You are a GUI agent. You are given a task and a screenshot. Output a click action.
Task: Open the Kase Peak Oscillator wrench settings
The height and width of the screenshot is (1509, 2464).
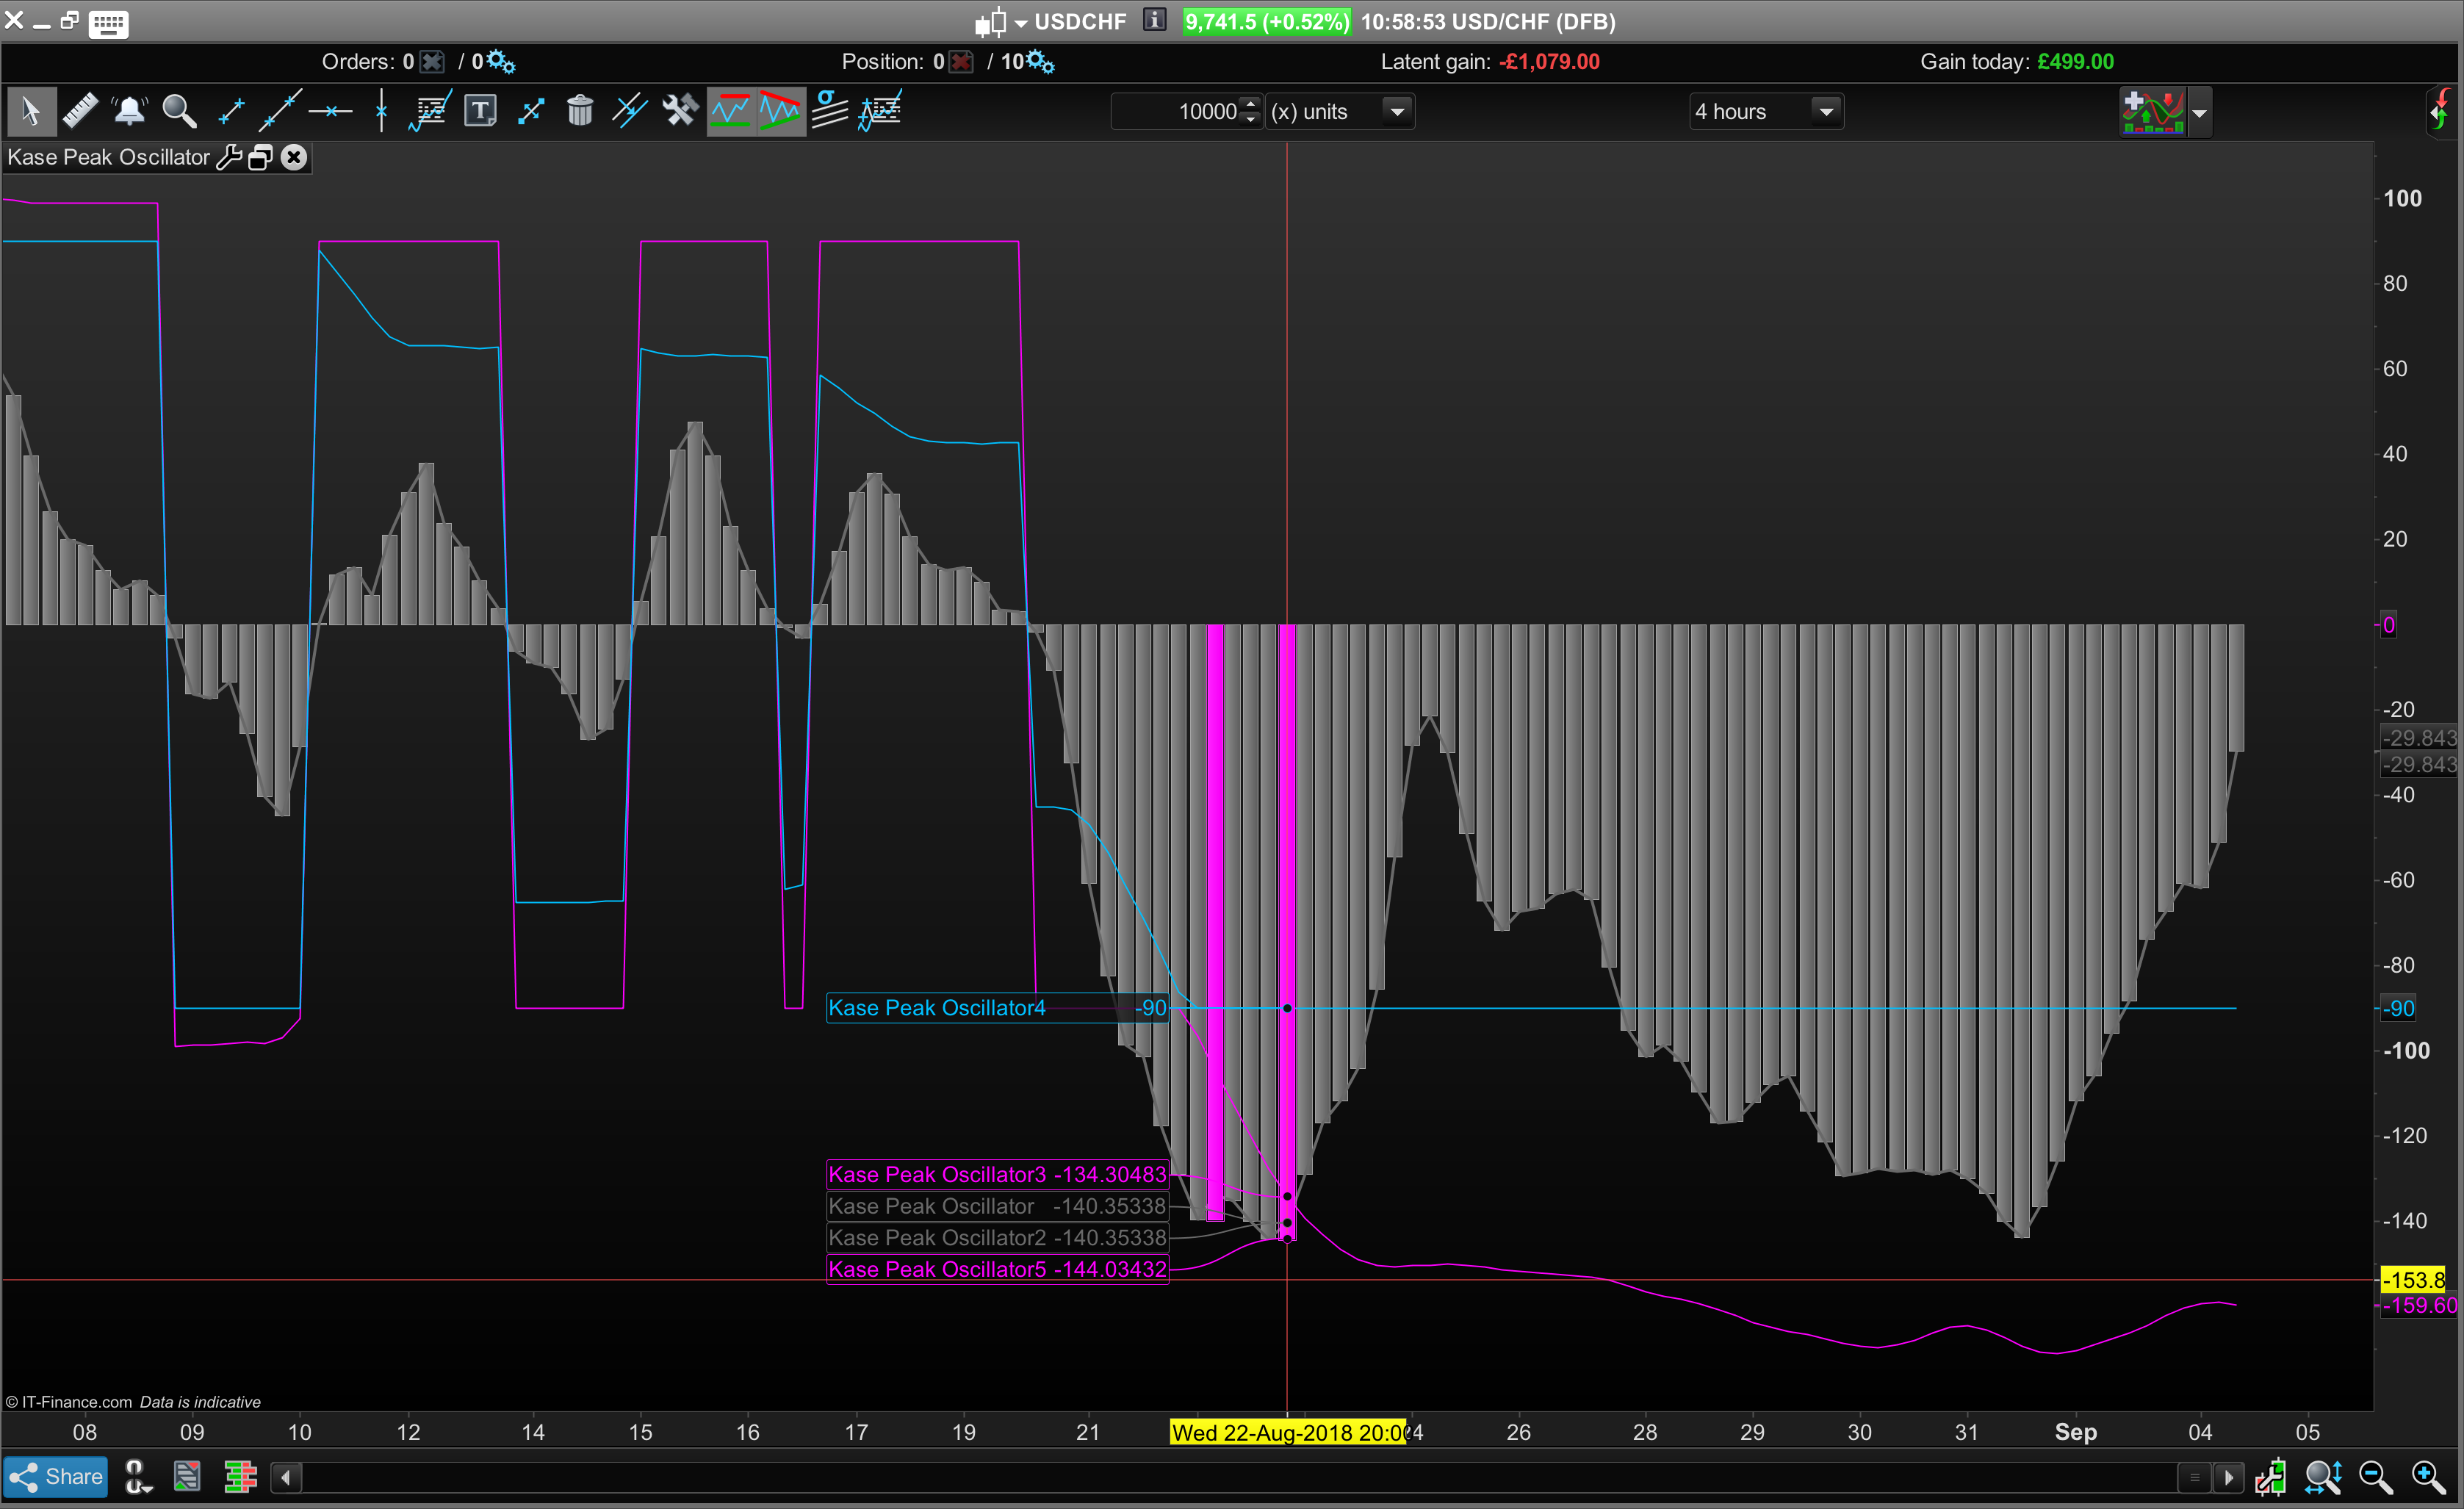click(229, 157)
